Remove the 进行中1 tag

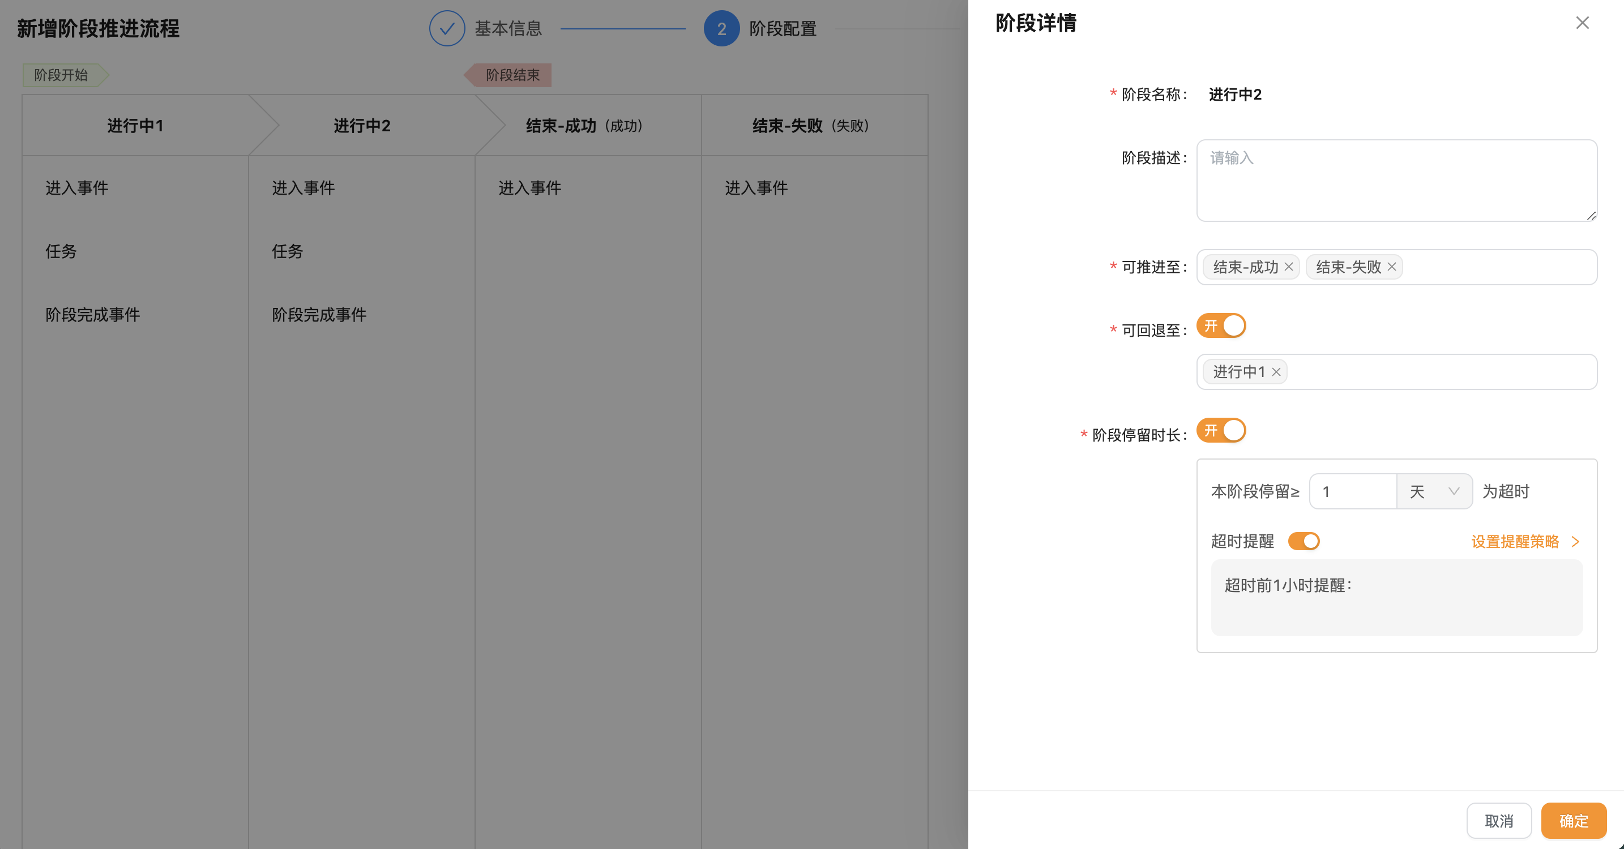[x=1276, y=372]
